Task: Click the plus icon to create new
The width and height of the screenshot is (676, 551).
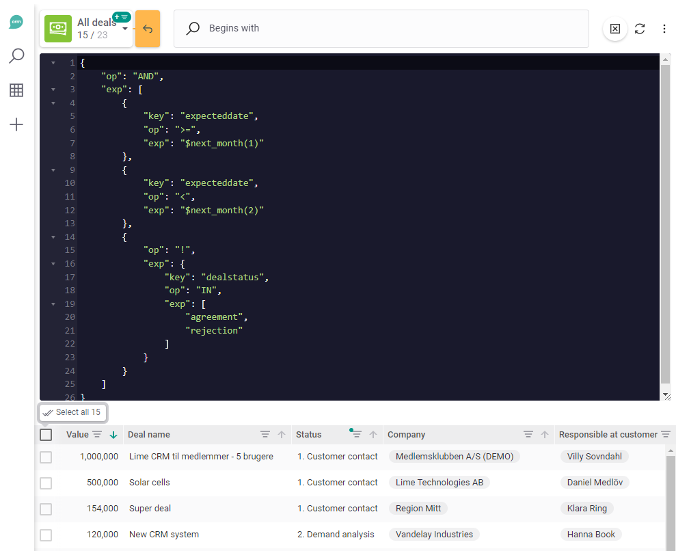Action: pyautogui.click(x=16, y=124)
